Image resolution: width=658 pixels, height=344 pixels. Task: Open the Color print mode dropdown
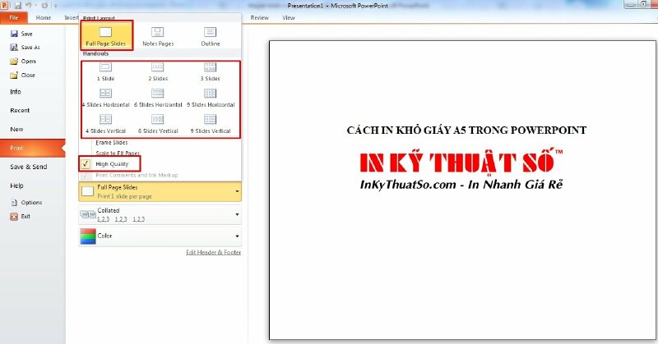click(160, 236)
